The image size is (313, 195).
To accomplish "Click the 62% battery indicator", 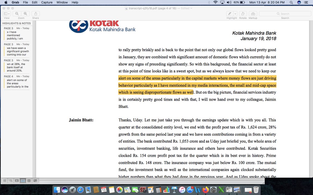I will (239, 2).
